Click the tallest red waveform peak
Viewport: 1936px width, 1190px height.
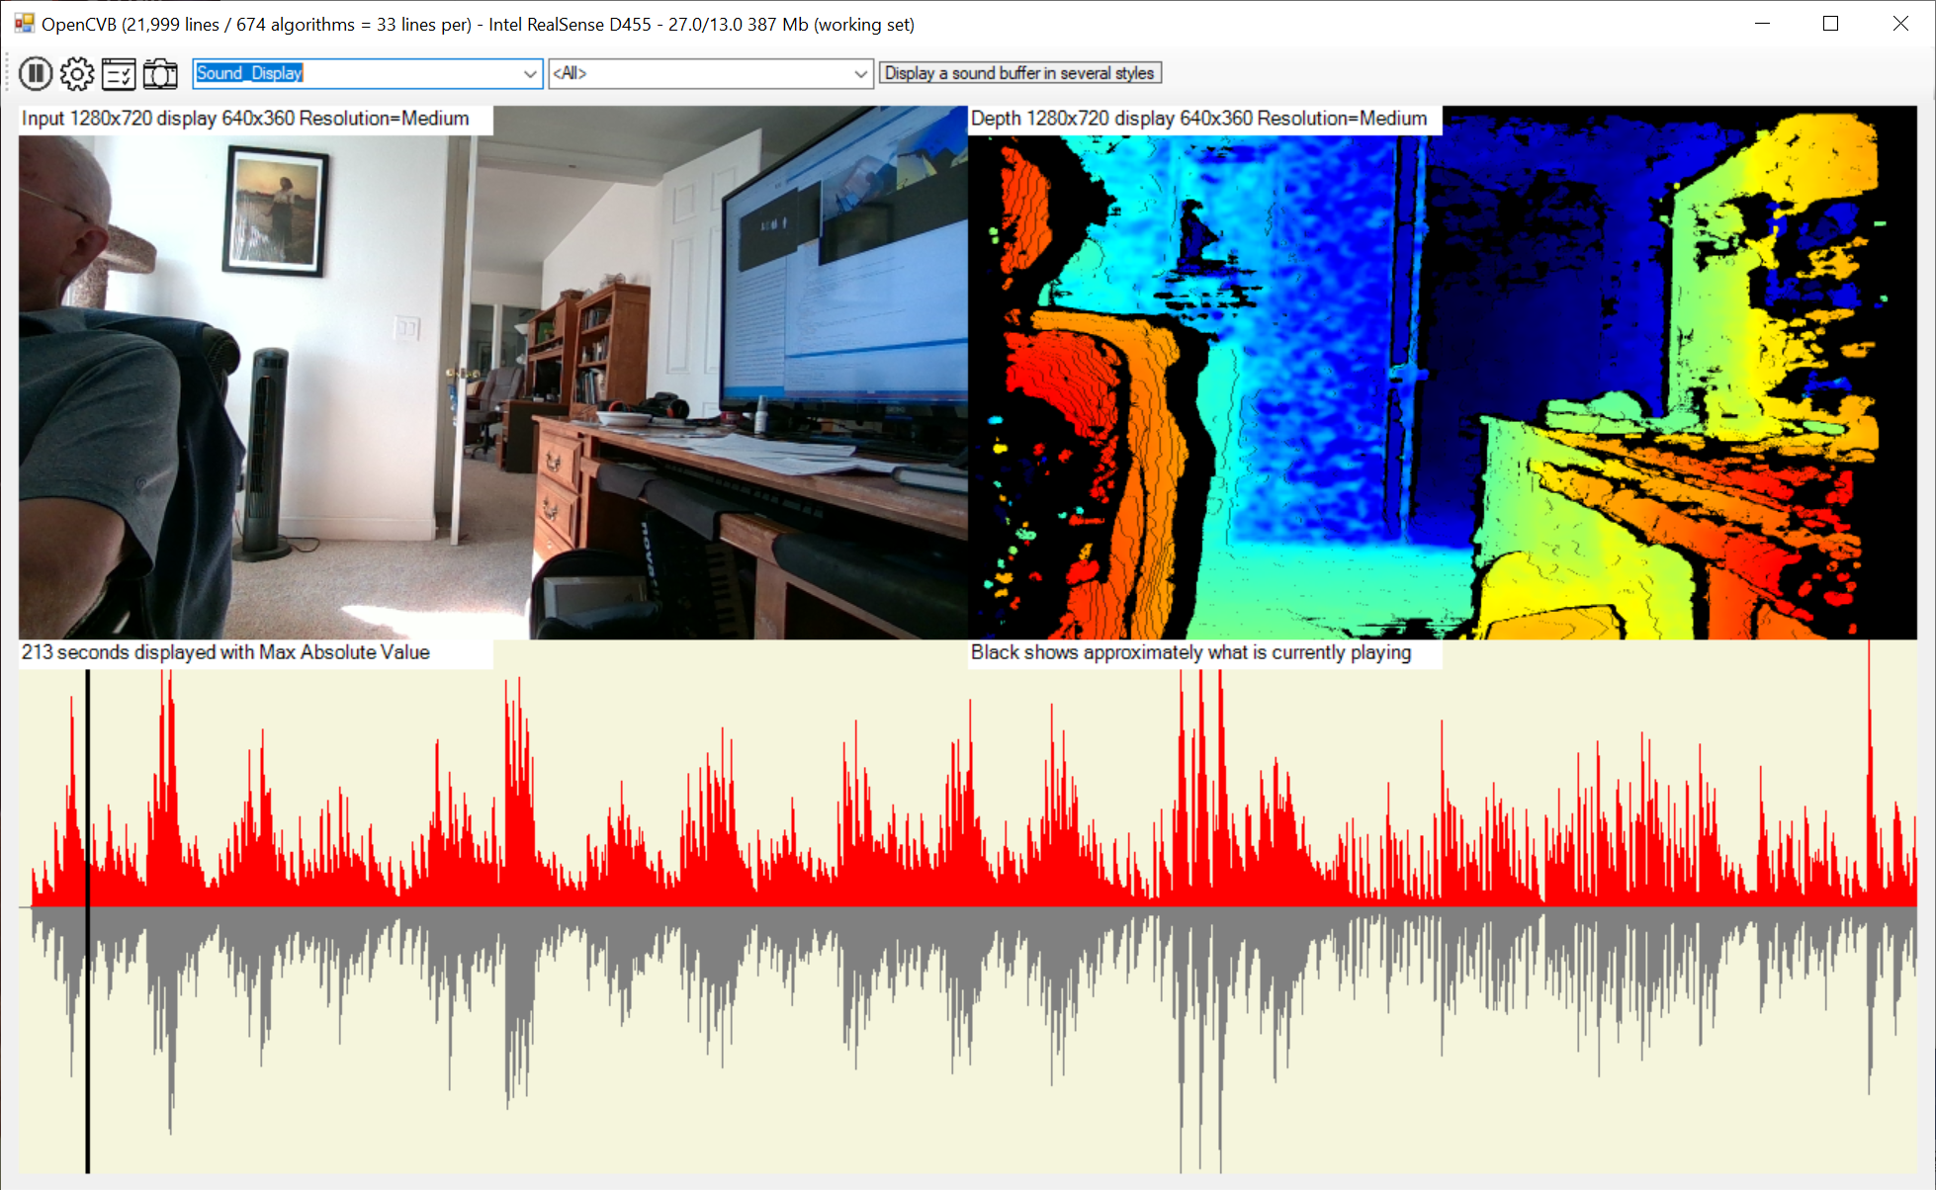point(1869,692)
